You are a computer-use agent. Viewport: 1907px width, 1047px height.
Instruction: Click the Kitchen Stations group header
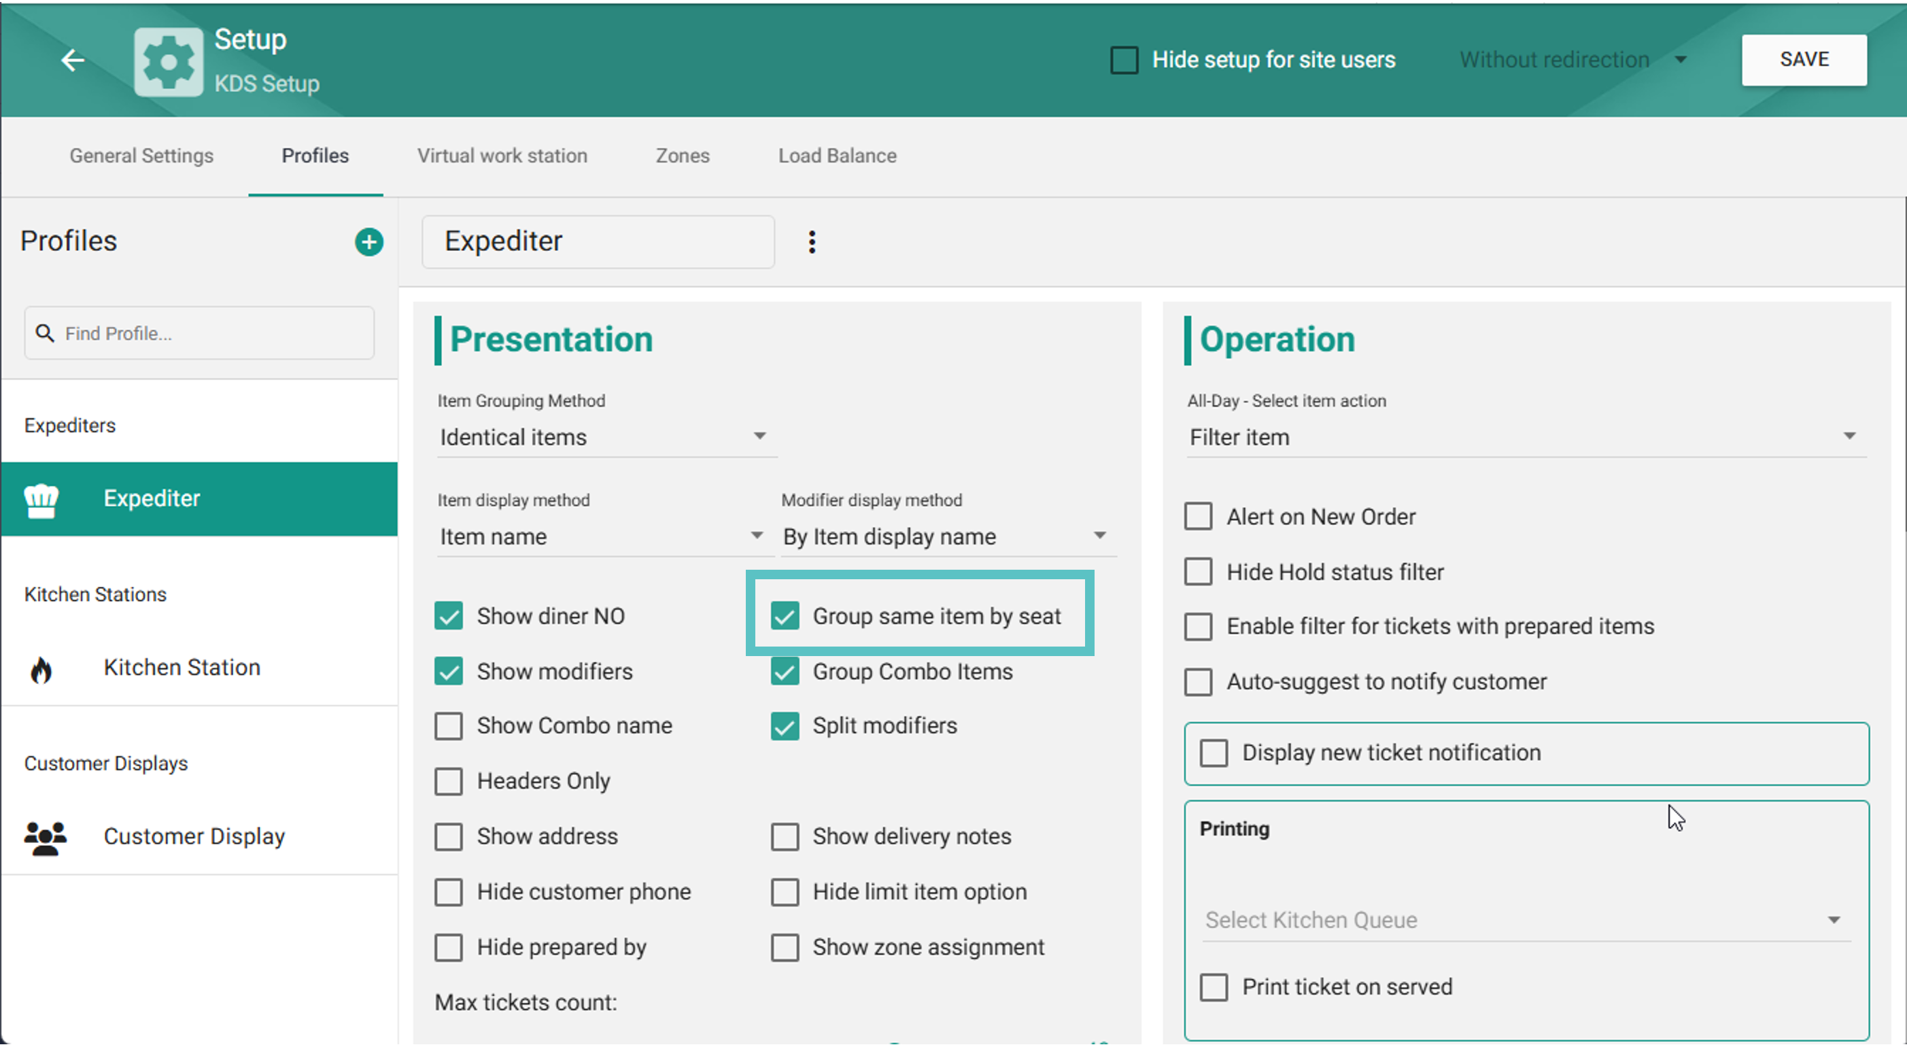click(x=95, y=596)
